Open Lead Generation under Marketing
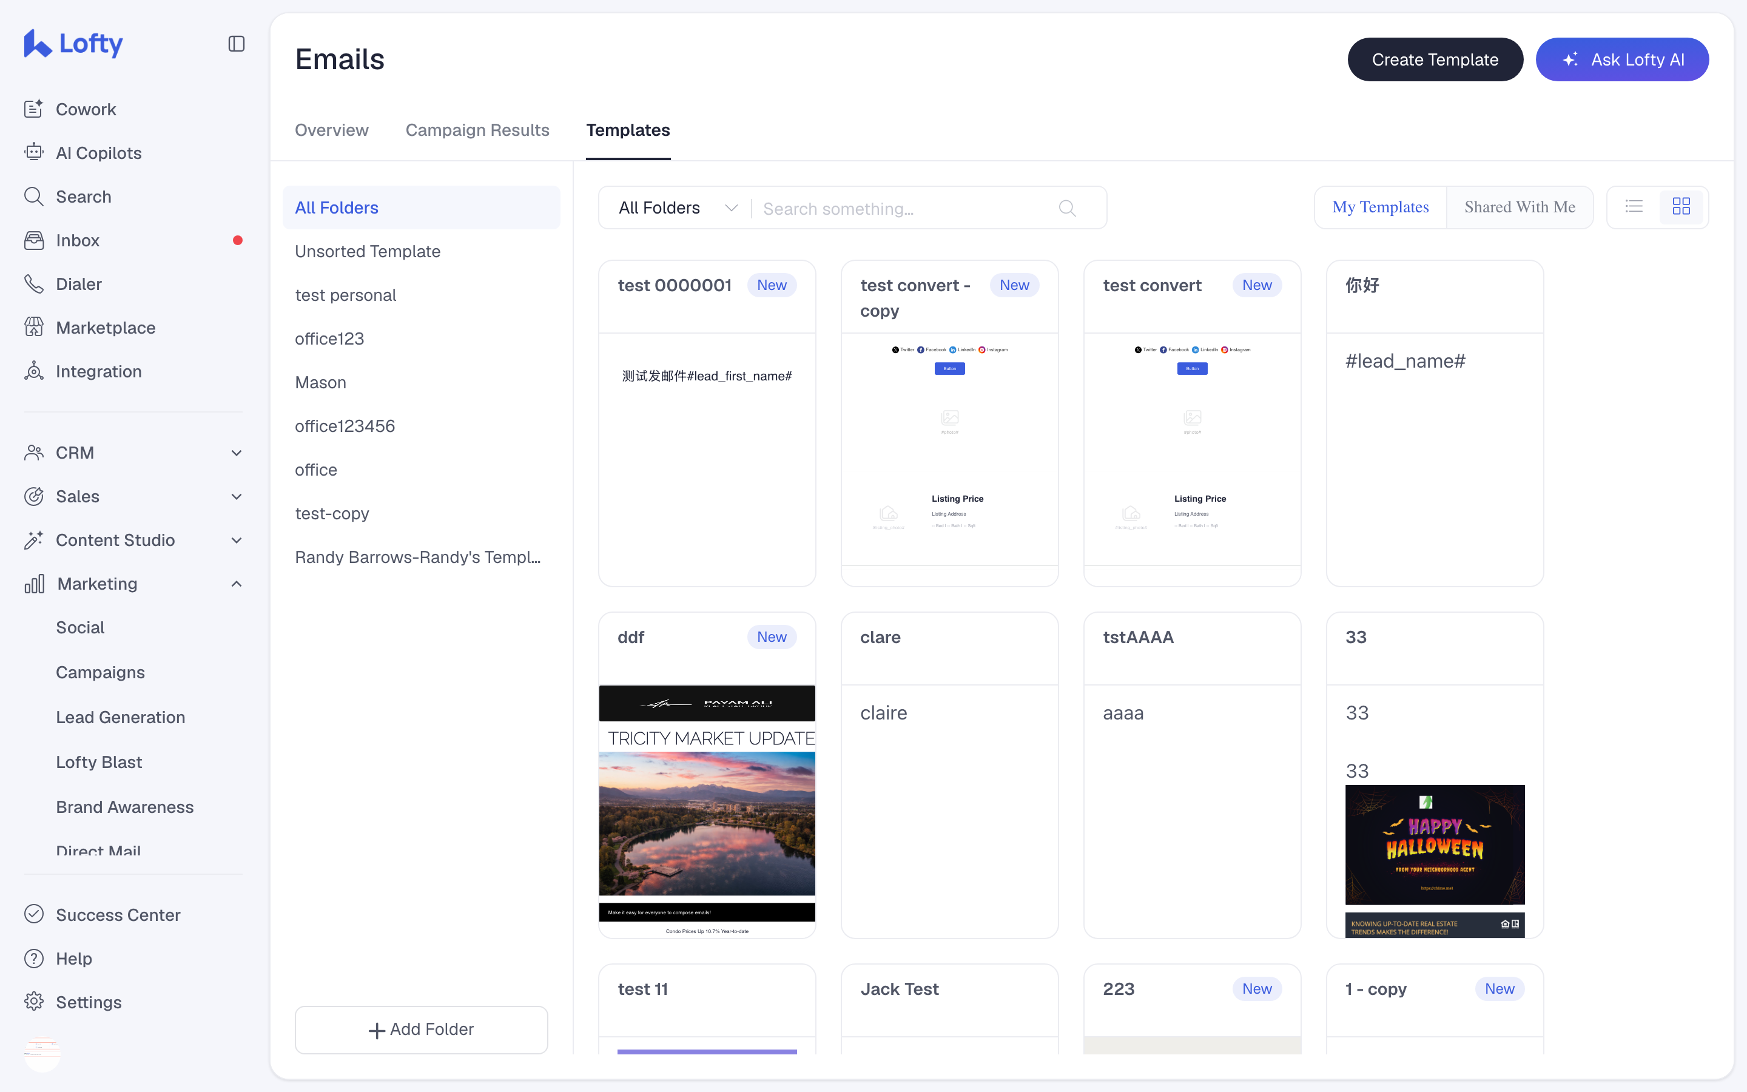This screenshot has width=1747, height=1092. [x=121, y=717]
